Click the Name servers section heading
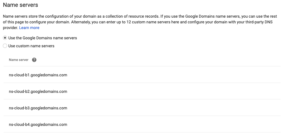Image resolution: width=285 pixels, height=135 pixels. pos(21,5)
